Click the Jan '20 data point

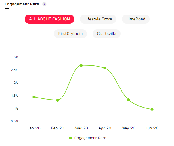(x=34, y=97)
